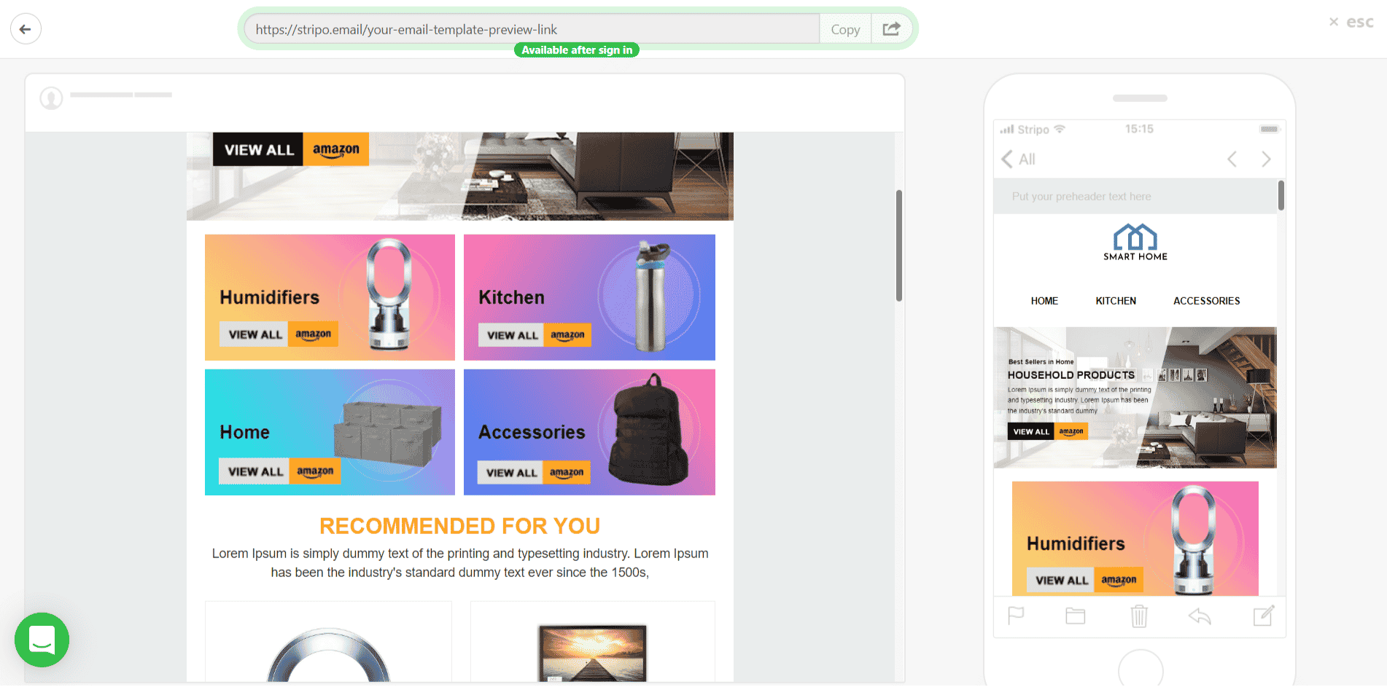Go to previous email with left chevron
This screenshot has width=1387, height=687.
[x=1232, y=159]
